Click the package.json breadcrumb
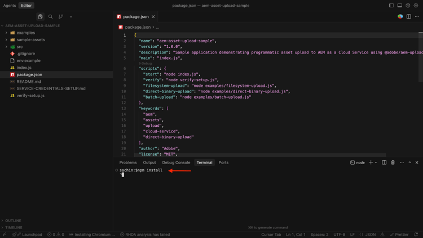 point(138,27)
